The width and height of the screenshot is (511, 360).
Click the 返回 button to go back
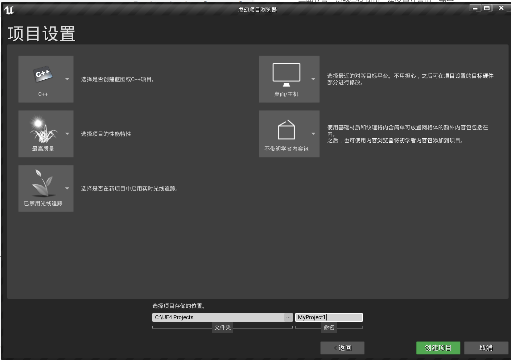tap(342, 348)
